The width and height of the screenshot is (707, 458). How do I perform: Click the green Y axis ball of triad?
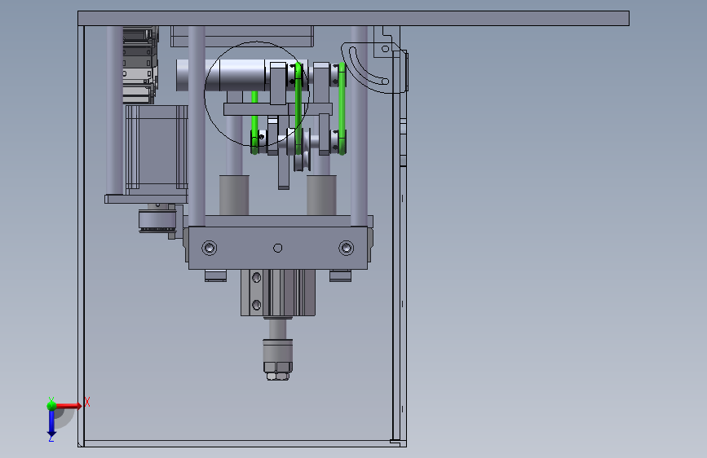51,405
